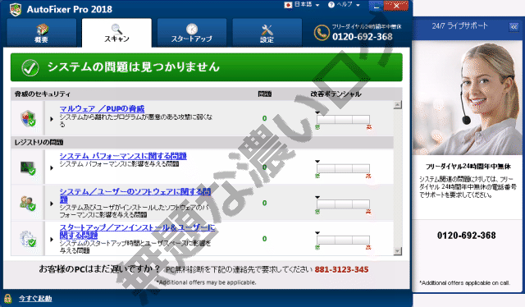Click the software row issue count 0
Screen dimensions: 525x307
click(264, 203)
